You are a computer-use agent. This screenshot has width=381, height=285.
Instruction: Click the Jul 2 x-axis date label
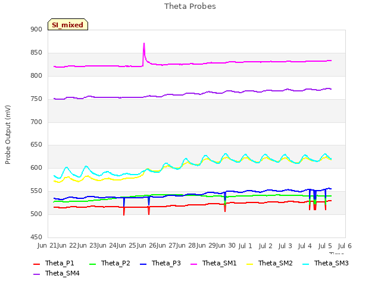point(266,246)
